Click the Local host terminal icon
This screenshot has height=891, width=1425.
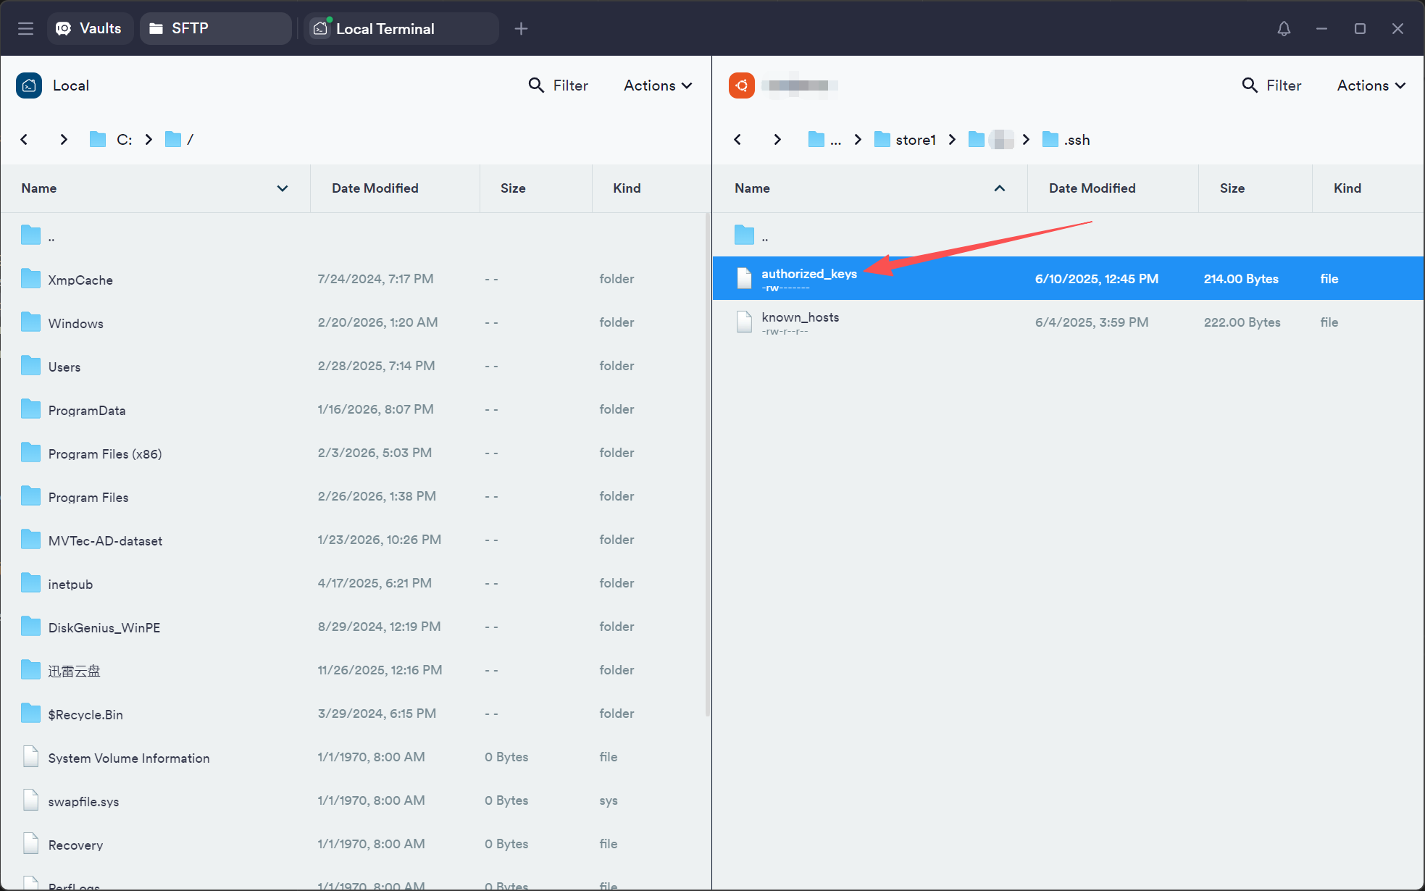click(x=29, y=85)
